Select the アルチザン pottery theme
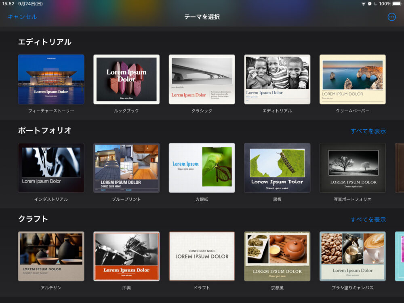 pos(51,256)
